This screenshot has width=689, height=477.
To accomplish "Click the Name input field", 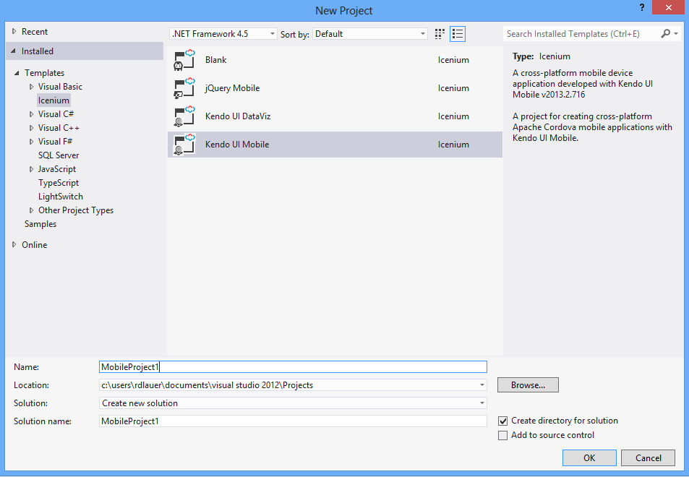I will (293, 367).
